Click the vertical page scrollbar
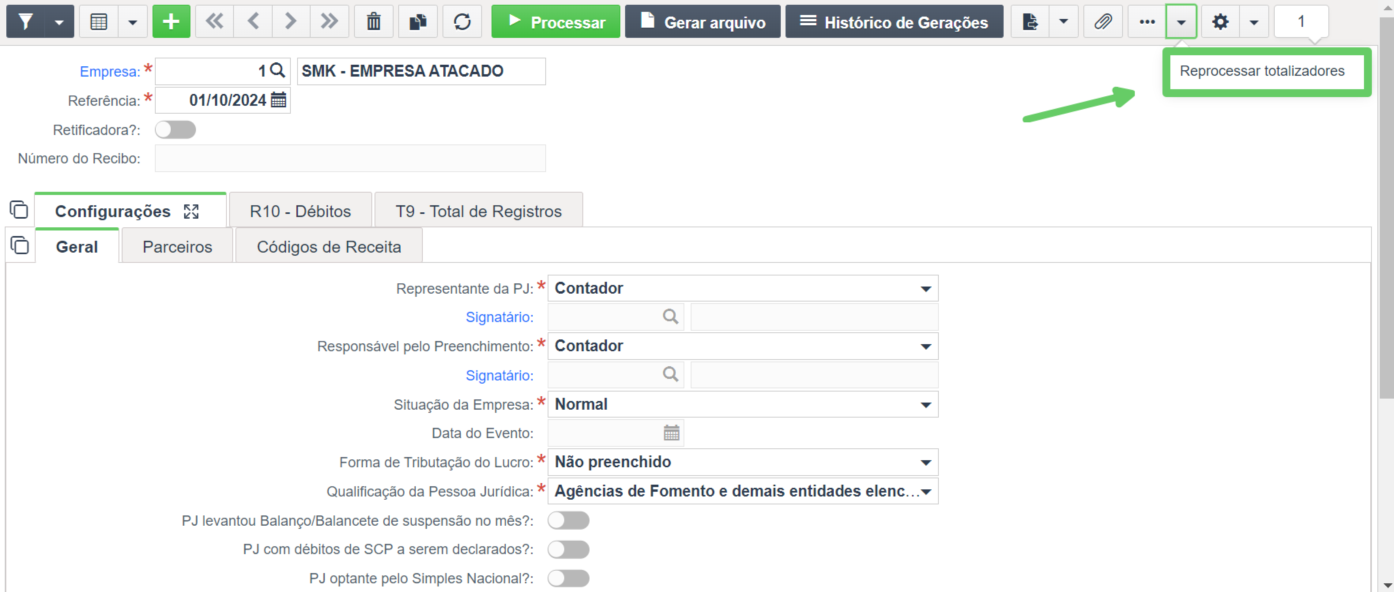Screen dimensions: 1394x592 click(x=1386, y=208)
